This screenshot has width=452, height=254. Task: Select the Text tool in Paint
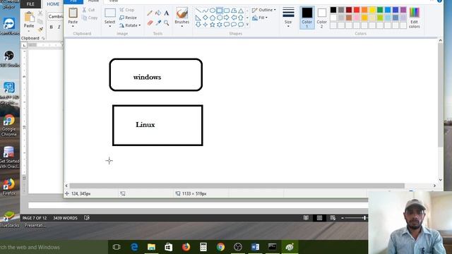pyautogui.click(x=167, y=13)
